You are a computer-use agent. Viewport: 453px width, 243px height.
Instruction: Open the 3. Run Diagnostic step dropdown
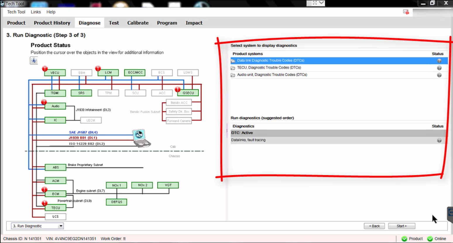coord(37,226)
